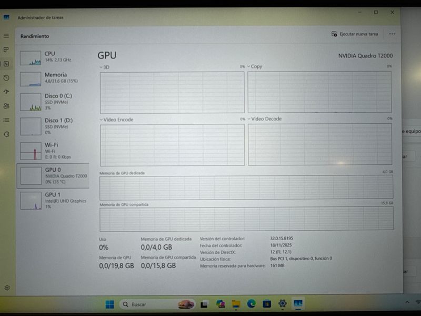
Task: Open the Startup apps page icon
Action: point(6,92)
